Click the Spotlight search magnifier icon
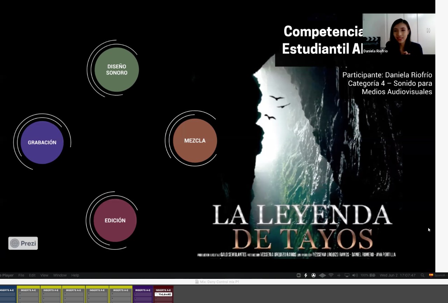This screenshot has width=448, height=303. pos(422,275)
